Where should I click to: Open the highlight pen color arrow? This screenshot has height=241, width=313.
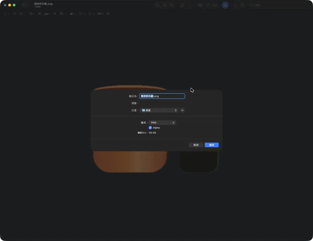(x=189, y=5)
